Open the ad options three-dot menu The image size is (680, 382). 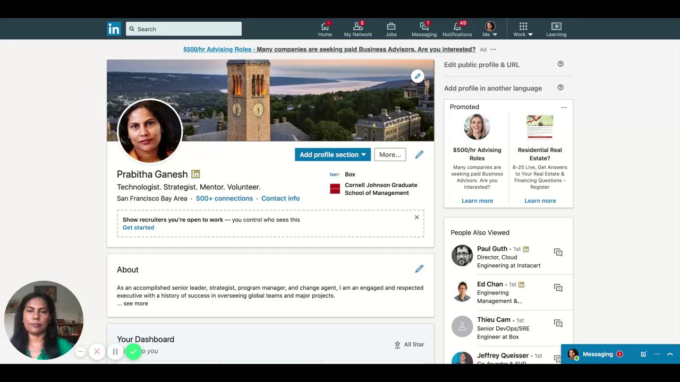[x=493, y=49]
